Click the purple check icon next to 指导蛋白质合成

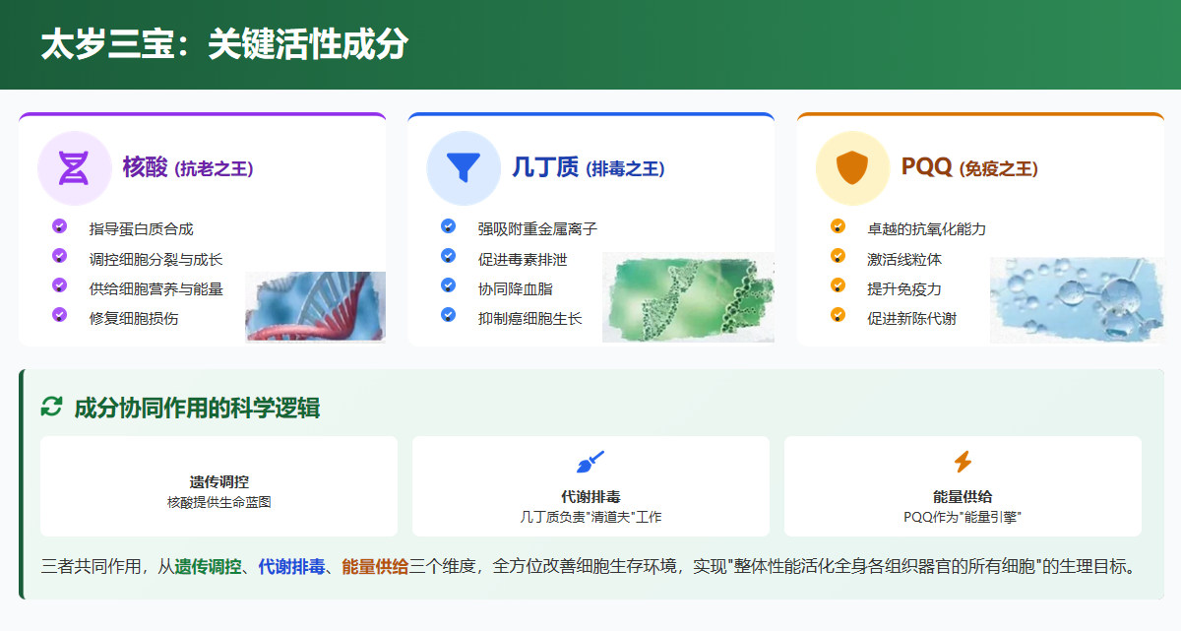point(59,226)
